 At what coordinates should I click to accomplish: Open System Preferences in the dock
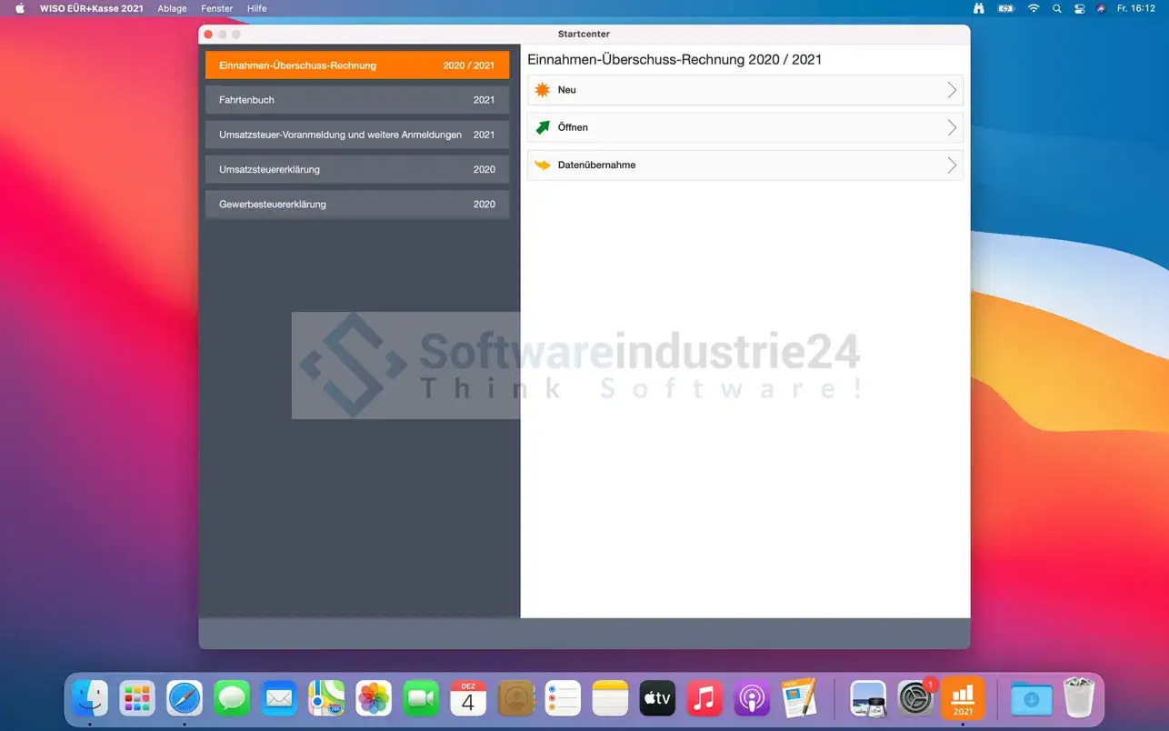click(x=915, y=698)
